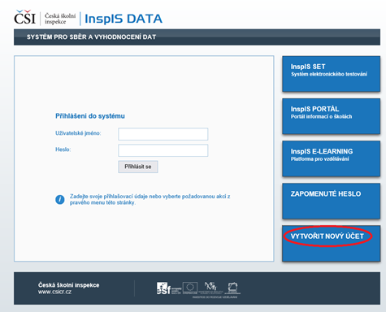This screenshot has height=312, width=386.
Task: Open the InspIS E-LEARNING tile
Action: (x=331, y=158)
